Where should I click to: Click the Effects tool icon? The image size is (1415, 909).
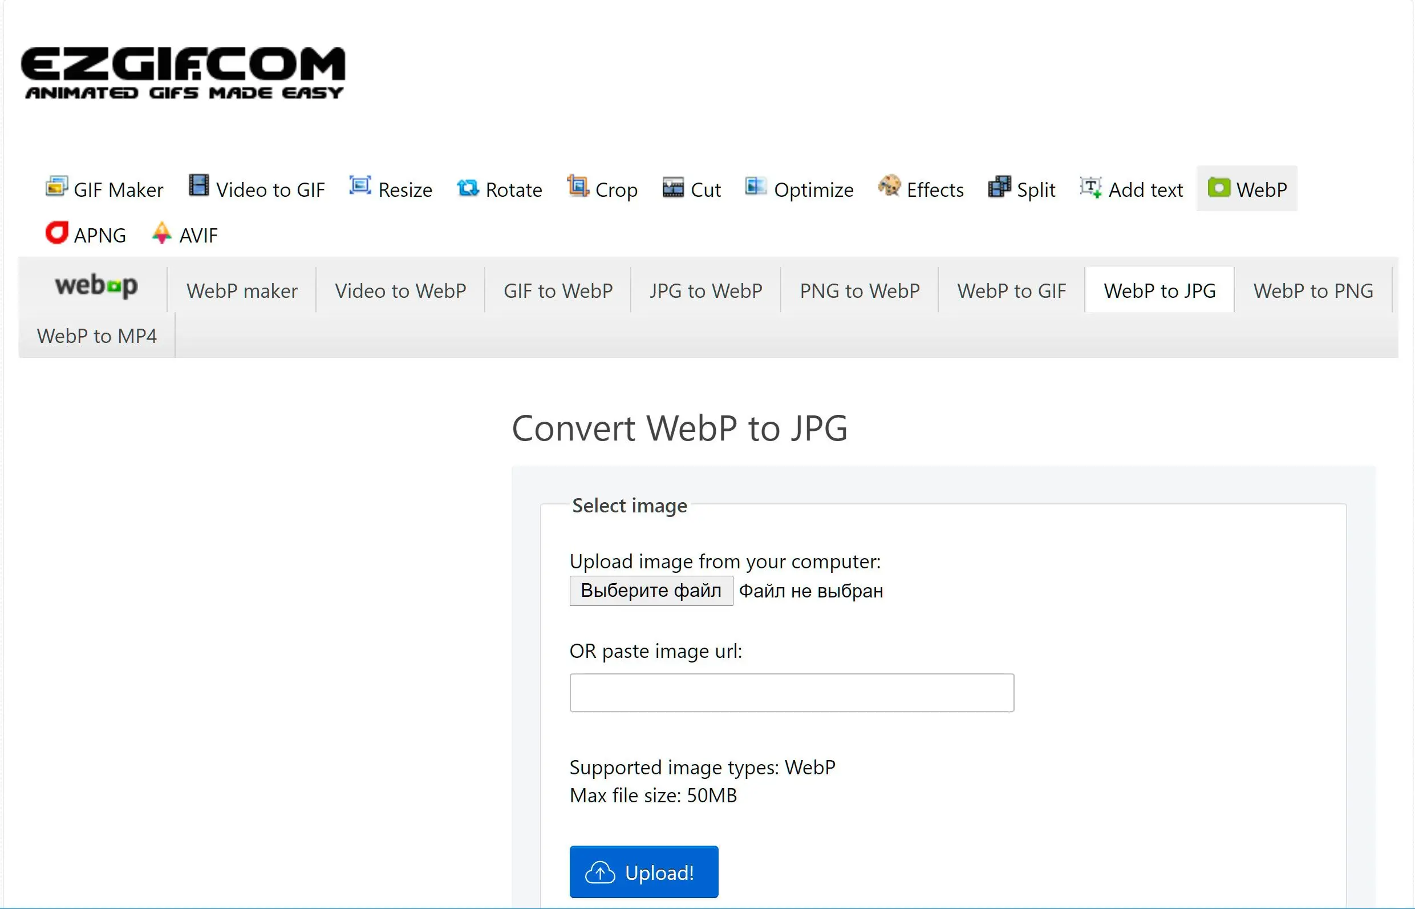click(x=886, y=189)
